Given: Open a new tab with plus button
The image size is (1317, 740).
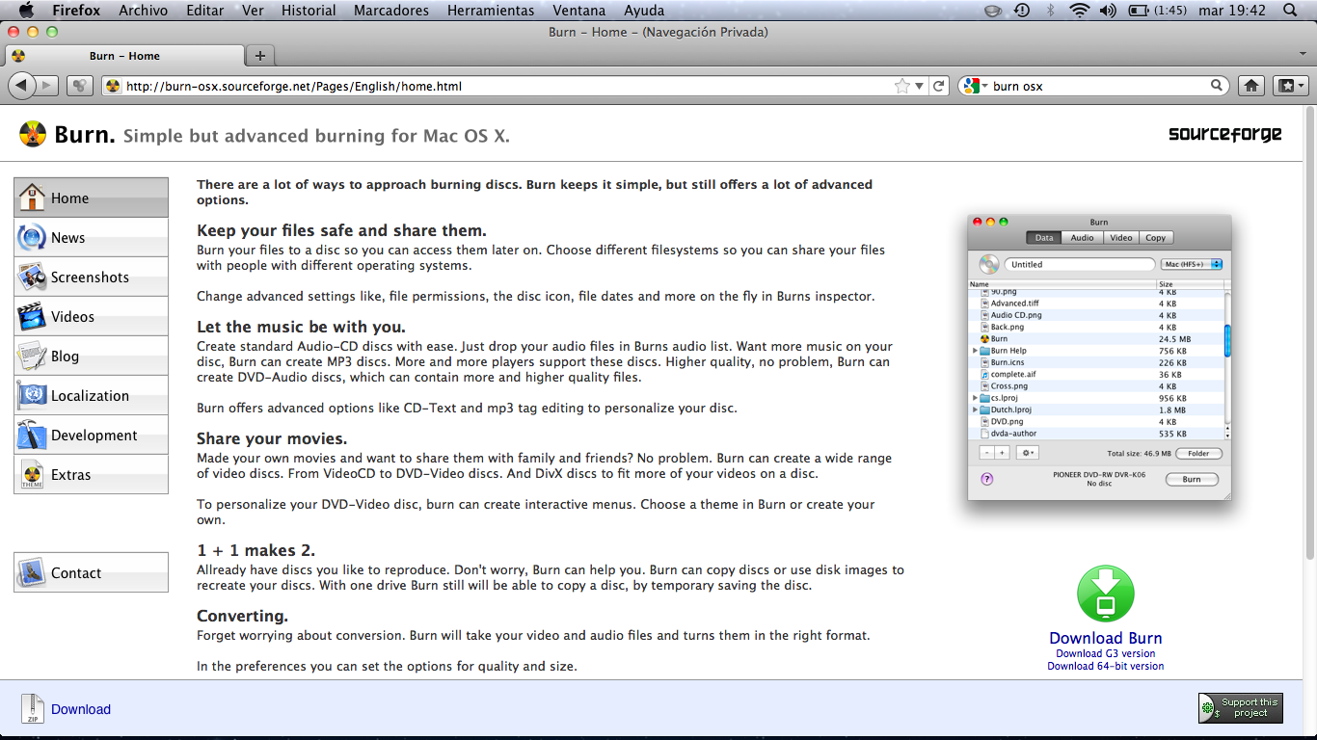Looking at the screenshot, I should click(x=259, y=56).
